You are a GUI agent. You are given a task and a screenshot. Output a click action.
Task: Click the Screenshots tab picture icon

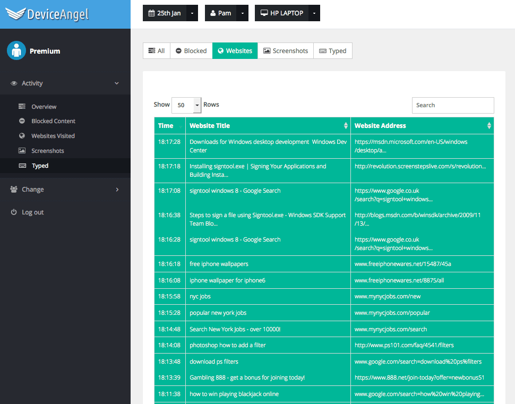(x=267, y=50)
